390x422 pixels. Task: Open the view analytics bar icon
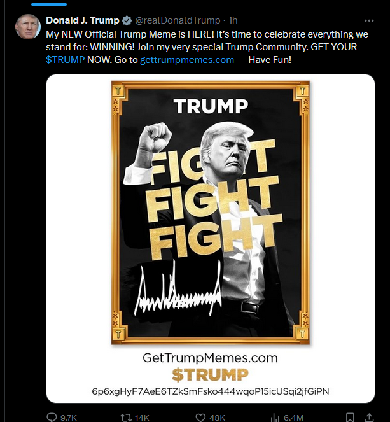coord(275,418)
